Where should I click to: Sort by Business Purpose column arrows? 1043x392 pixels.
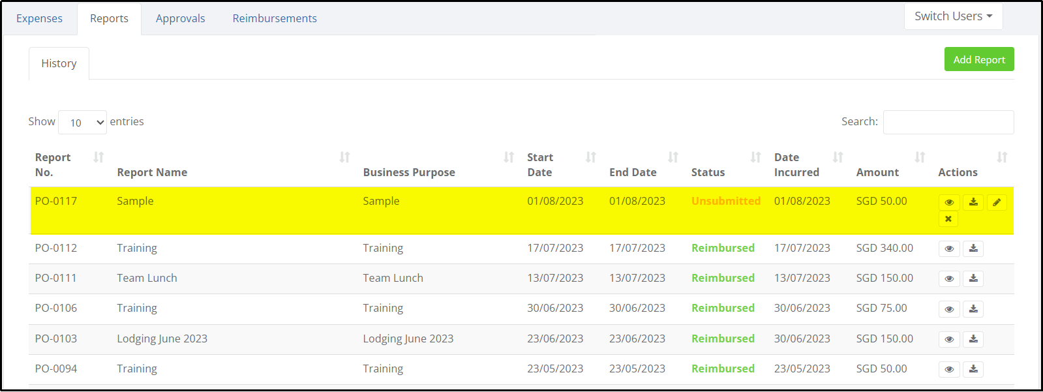click(509, 157)
